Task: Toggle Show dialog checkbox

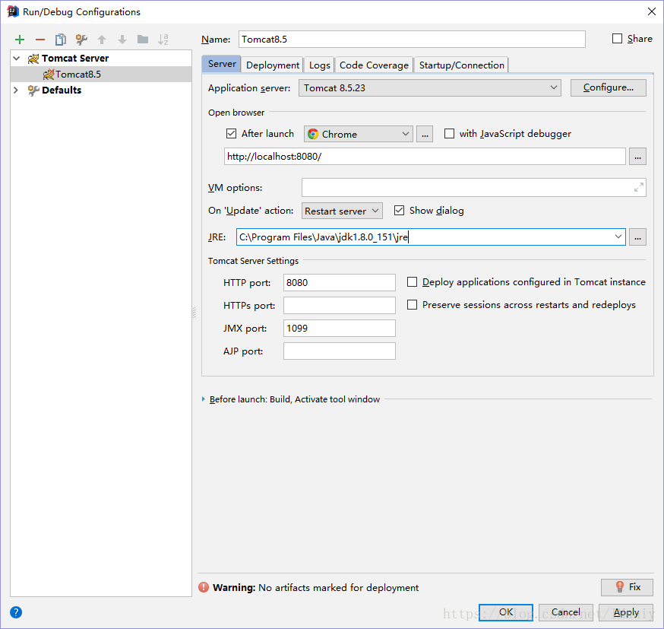Action: pos(399,210)
